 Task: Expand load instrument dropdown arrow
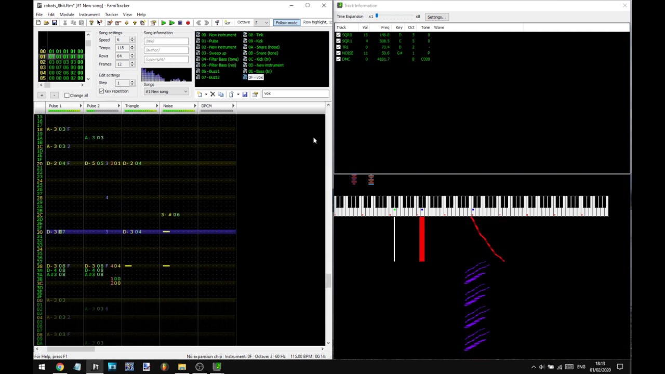point(238,94)
